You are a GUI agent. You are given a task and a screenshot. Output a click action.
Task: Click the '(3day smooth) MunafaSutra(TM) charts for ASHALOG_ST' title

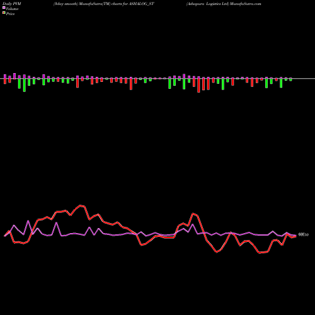point(104,4)
